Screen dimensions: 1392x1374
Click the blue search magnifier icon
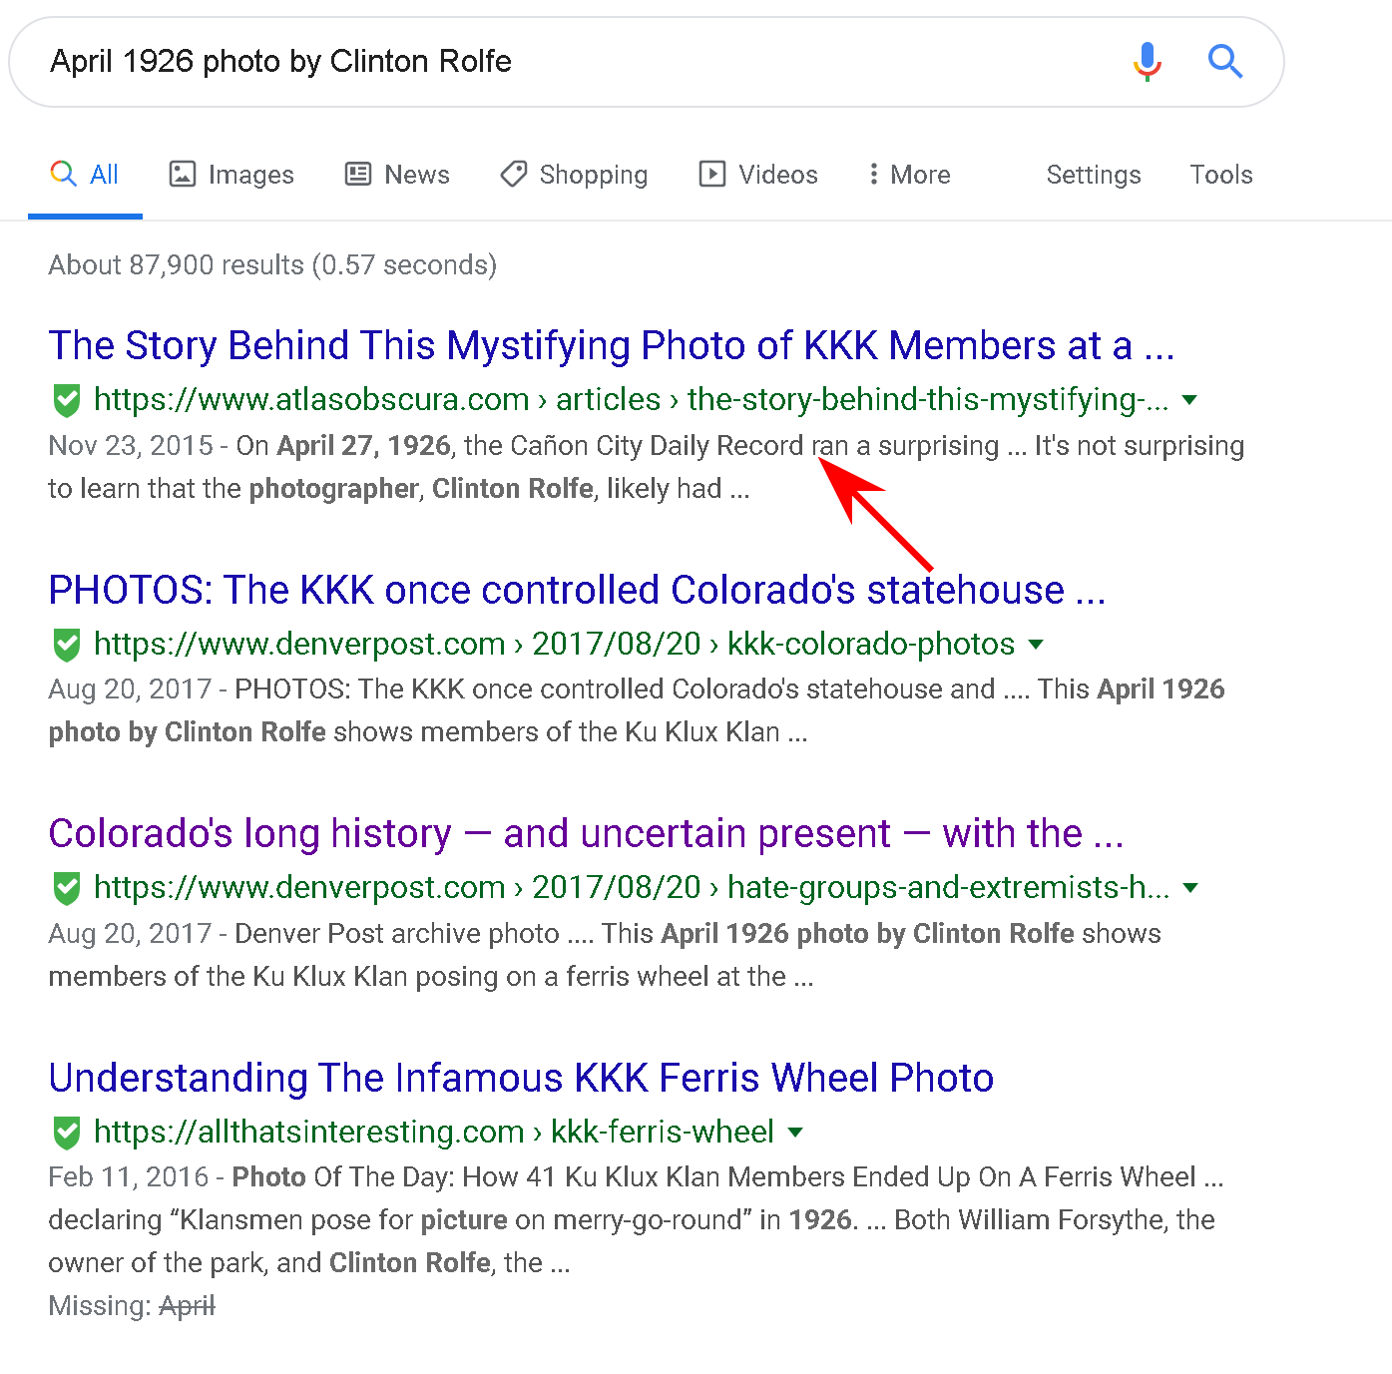(1224, 62)
